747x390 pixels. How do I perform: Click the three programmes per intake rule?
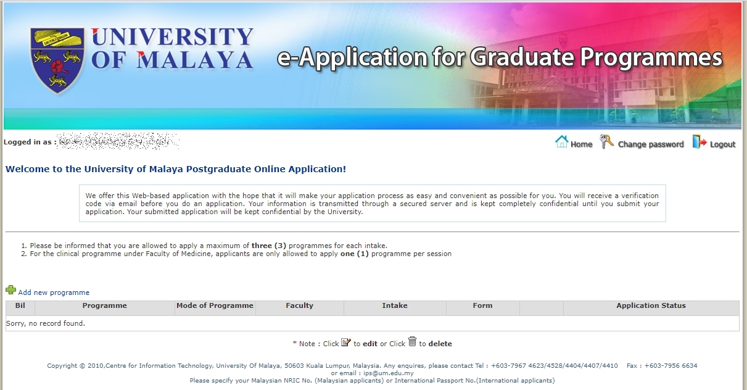click(208, 246)
